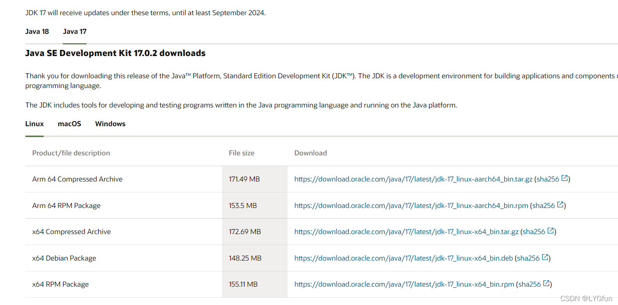Download jdk-17_linux-aarch64_bin.tar.gz link
The height and width of the screenshot is (305, 618).
pyautogui.click(x=413, y=179)
